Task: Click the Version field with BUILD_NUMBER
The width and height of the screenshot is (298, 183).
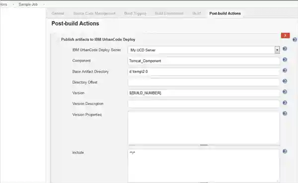Action: click(204, 93)
